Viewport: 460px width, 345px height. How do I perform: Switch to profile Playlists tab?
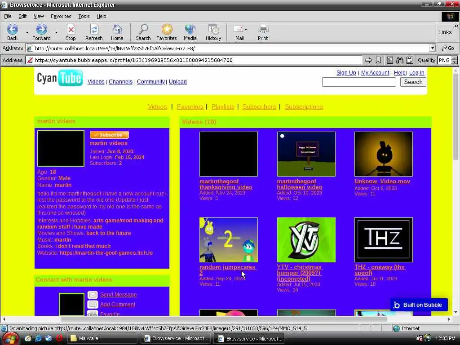coord(223,107)
